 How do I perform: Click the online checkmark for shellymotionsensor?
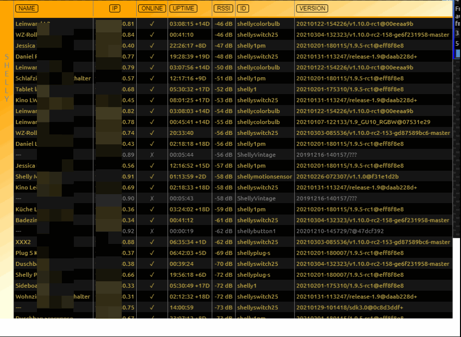[x=152, y=177]
